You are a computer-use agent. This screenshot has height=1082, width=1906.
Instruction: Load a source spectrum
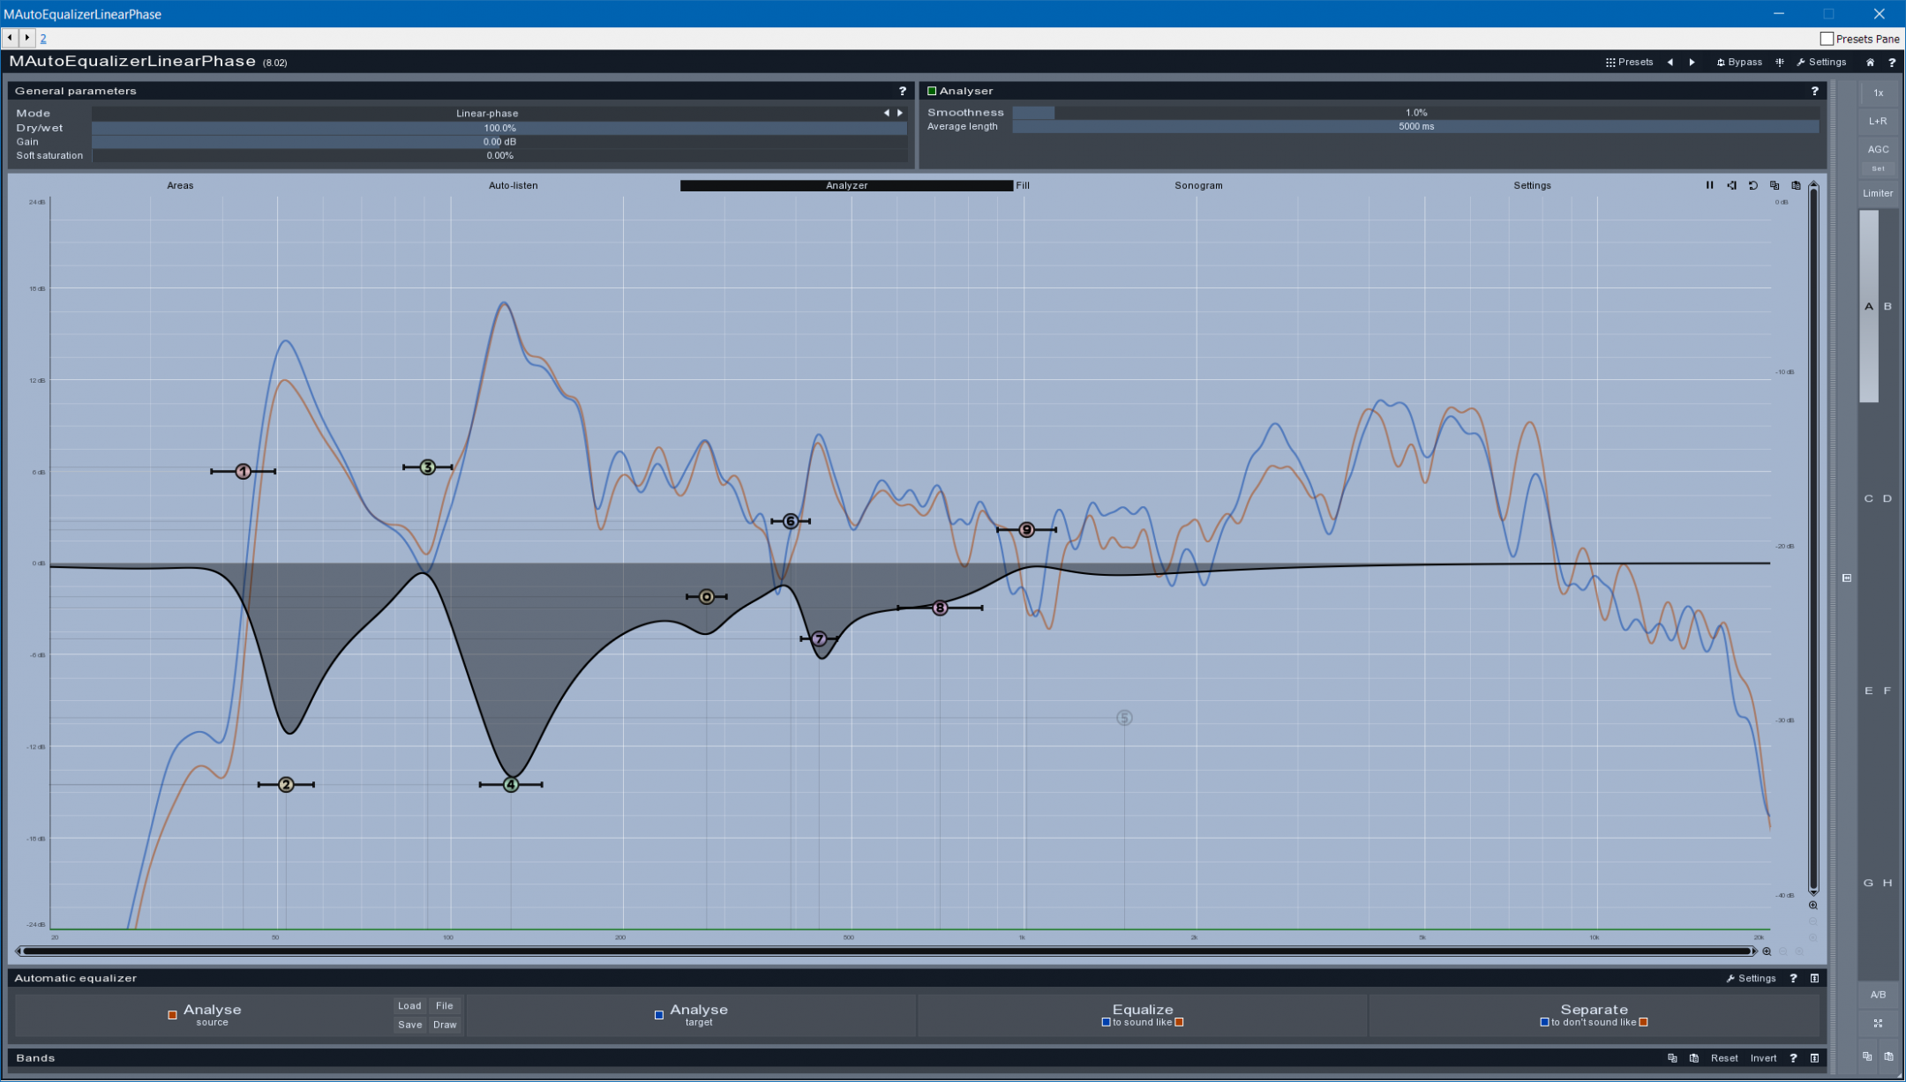point(409,1005)
